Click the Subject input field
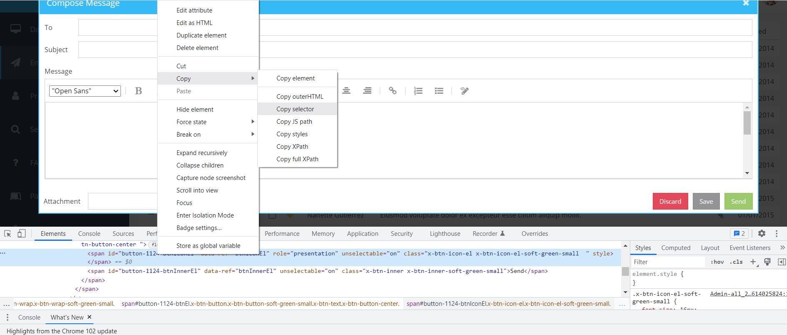The width and height of the screenshot is (787, 335). (415, 50)
